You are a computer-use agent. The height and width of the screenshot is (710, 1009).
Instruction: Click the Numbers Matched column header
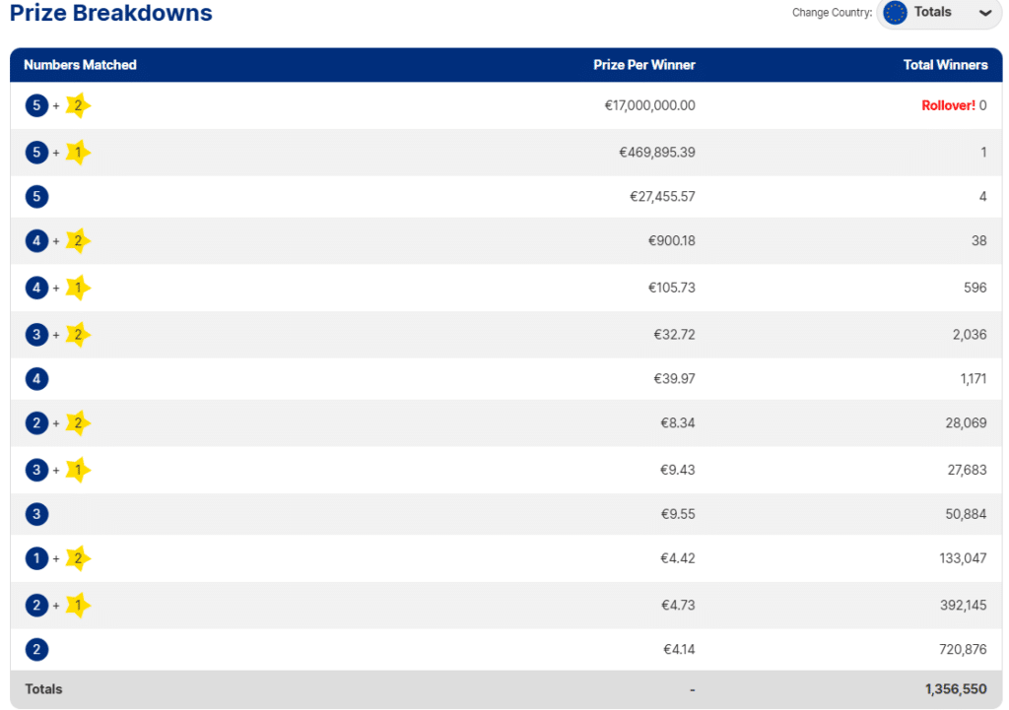click(x=80, y=65)
